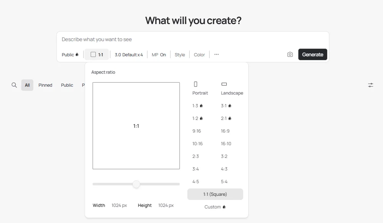383x223 pixels.
Task: Switch to the Pinned tab
Action: pyautogui.click(x=45, y=85)
